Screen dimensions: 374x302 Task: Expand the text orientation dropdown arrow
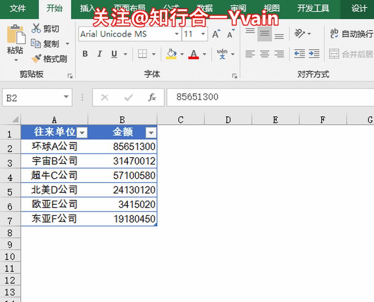click(x=309, y=34)
